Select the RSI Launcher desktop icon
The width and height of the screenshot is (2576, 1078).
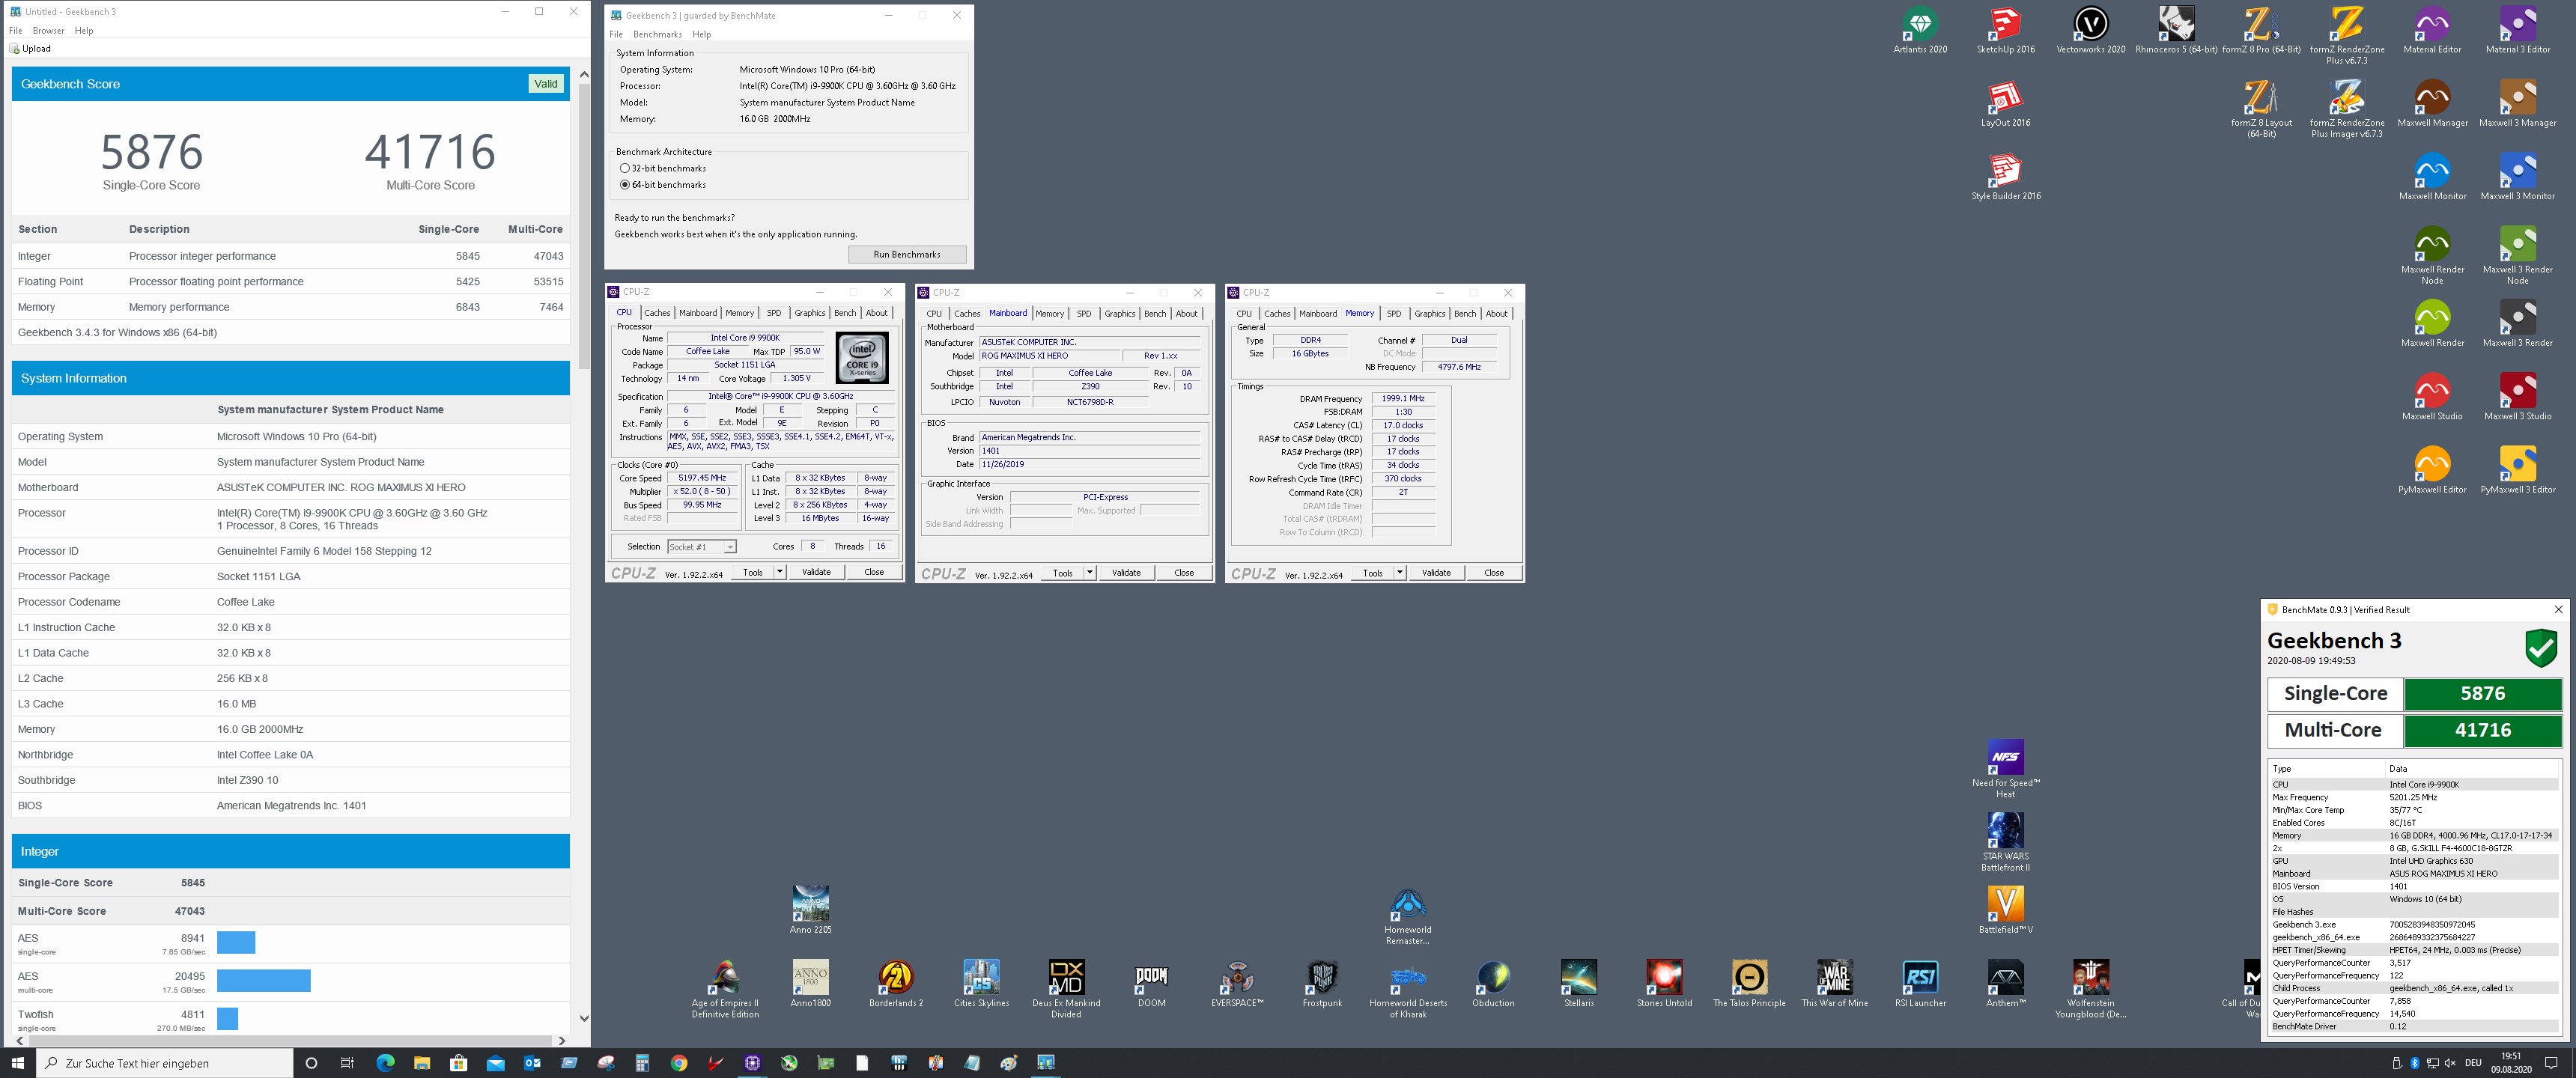pos(1920,984)
